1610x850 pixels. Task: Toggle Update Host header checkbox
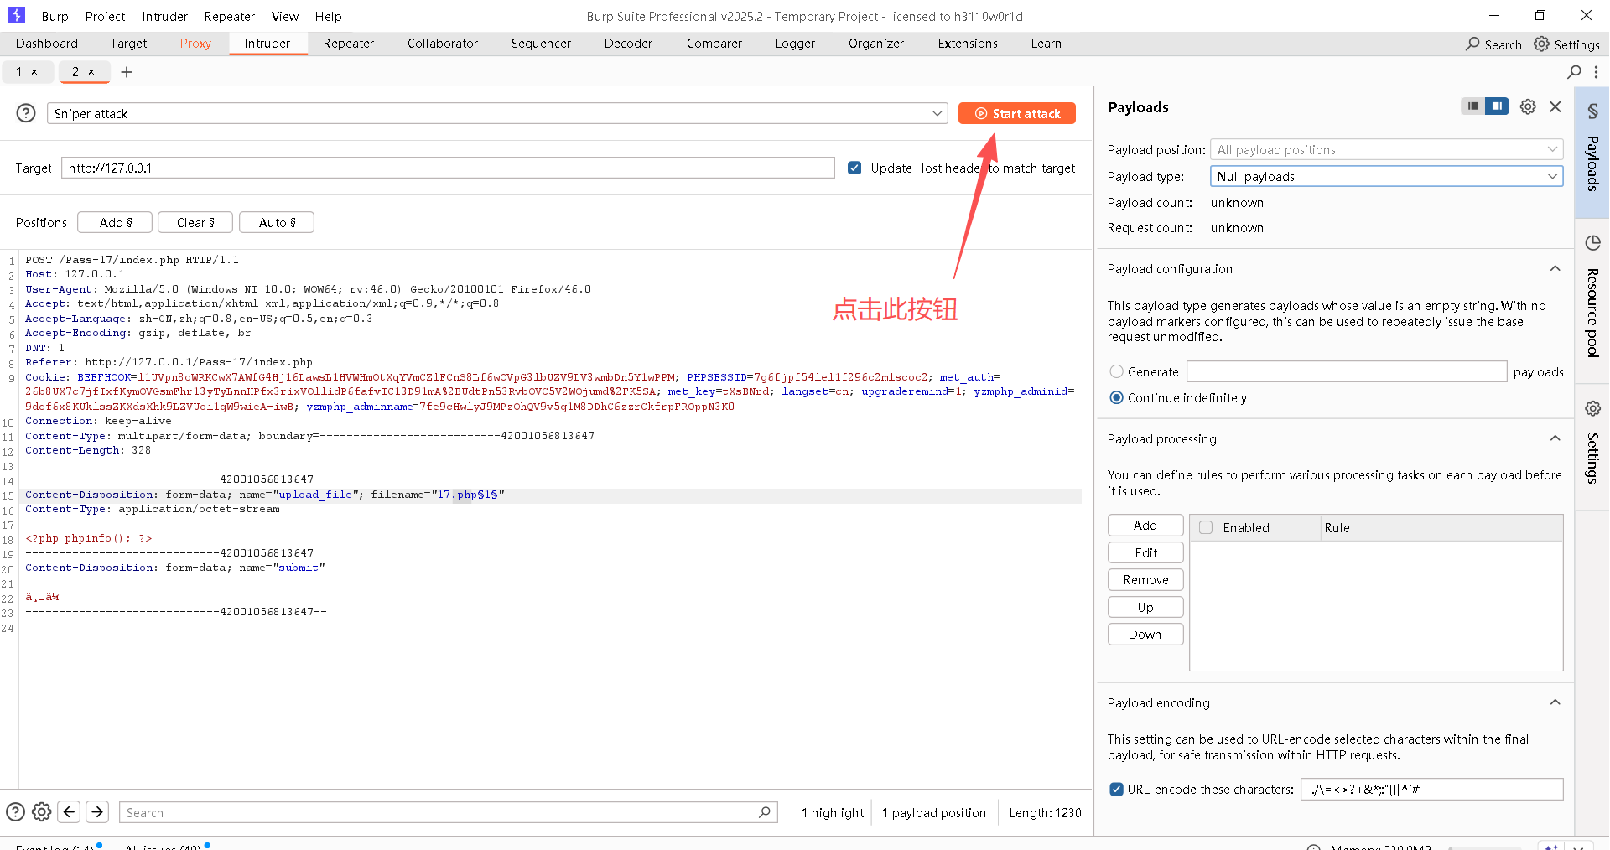point(854,168)
